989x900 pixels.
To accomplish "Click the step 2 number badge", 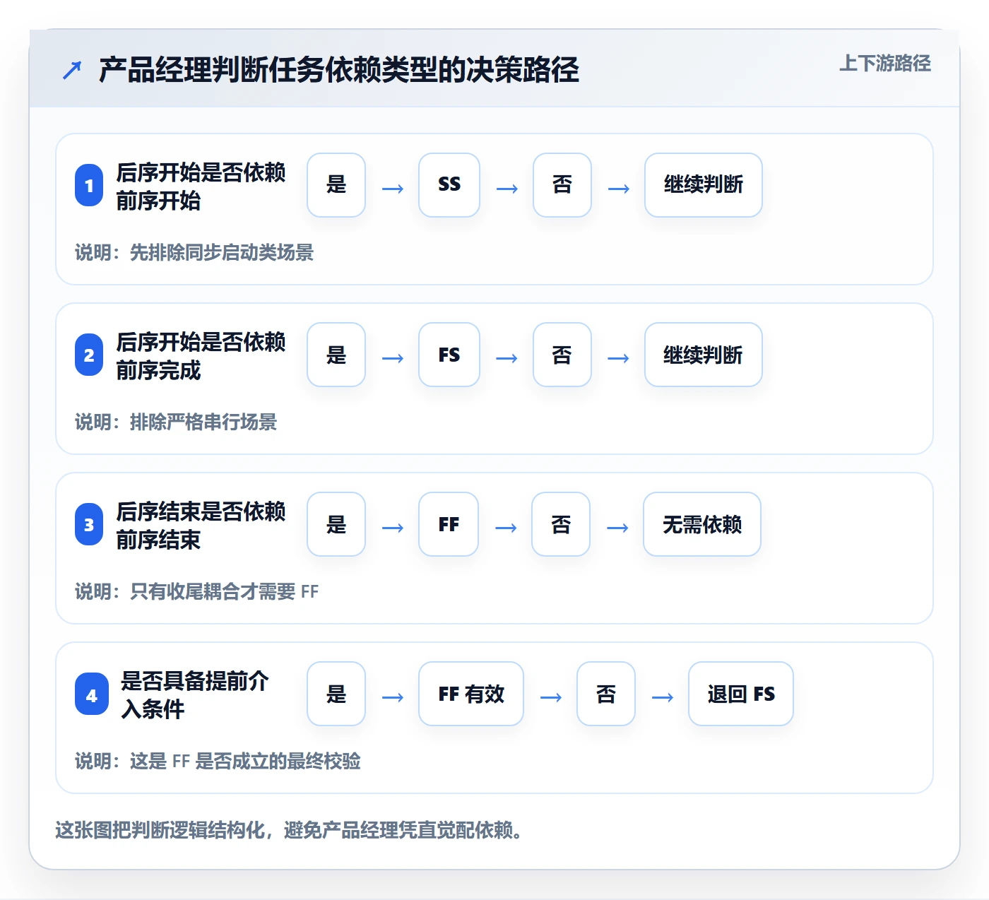I will point(89,355).
